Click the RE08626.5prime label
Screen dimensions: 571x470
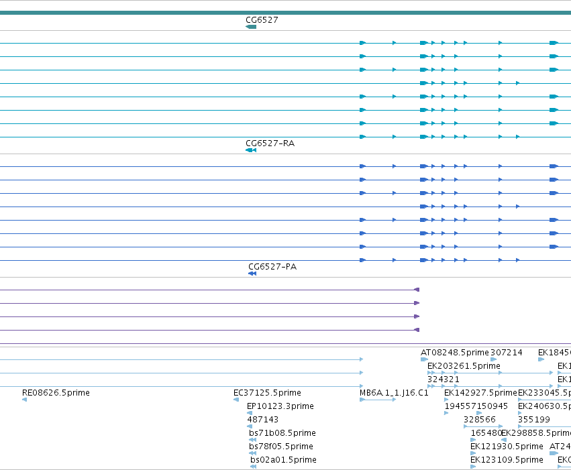[x=56, y=393]
